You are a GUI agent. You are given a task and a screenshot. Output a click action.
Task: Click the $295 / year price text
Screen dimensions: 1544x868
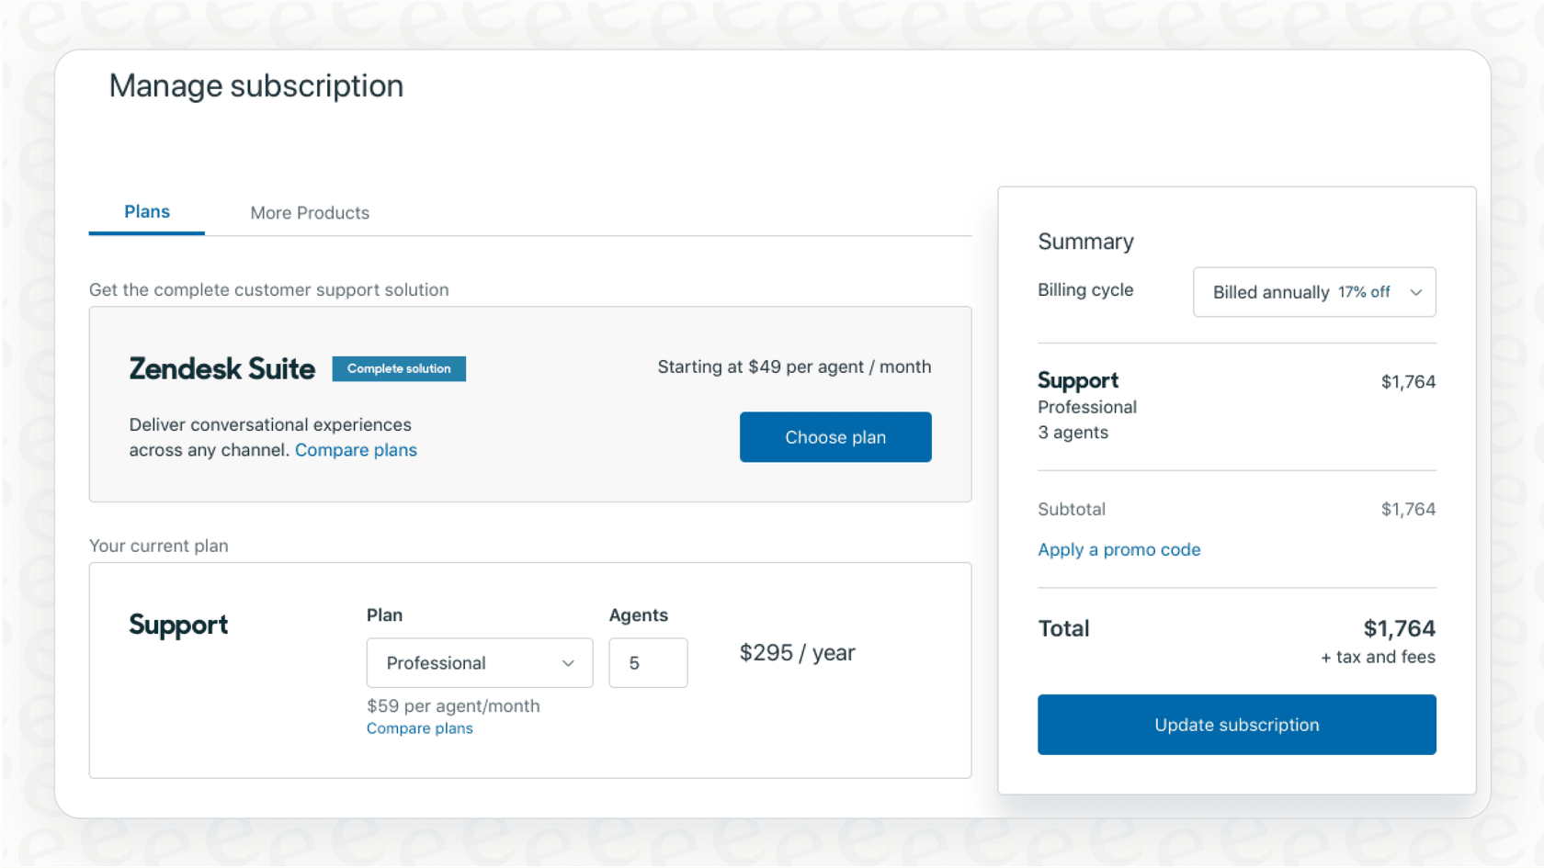797,652
